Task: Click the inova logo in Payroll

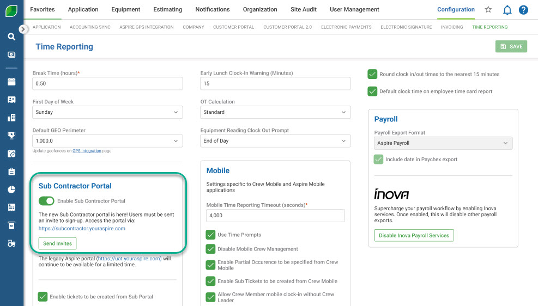Action: tap(391, 194)
